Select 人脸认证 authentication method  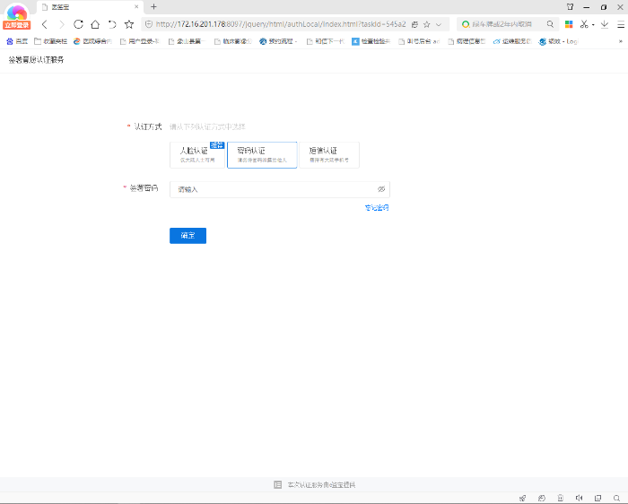[x=196, y=154]
